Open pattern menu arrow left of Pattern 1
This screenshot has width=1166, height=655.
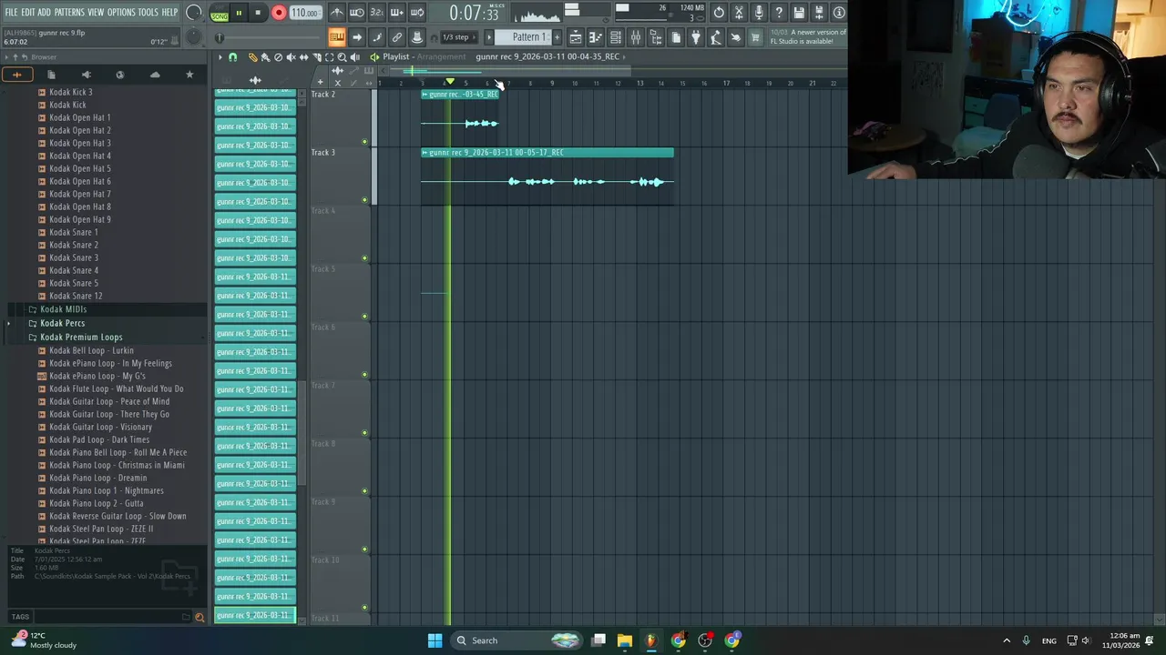coord(488,37)
